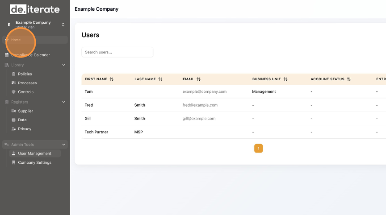Click the Processes icon in sidebar

click(x=13, y=83)
